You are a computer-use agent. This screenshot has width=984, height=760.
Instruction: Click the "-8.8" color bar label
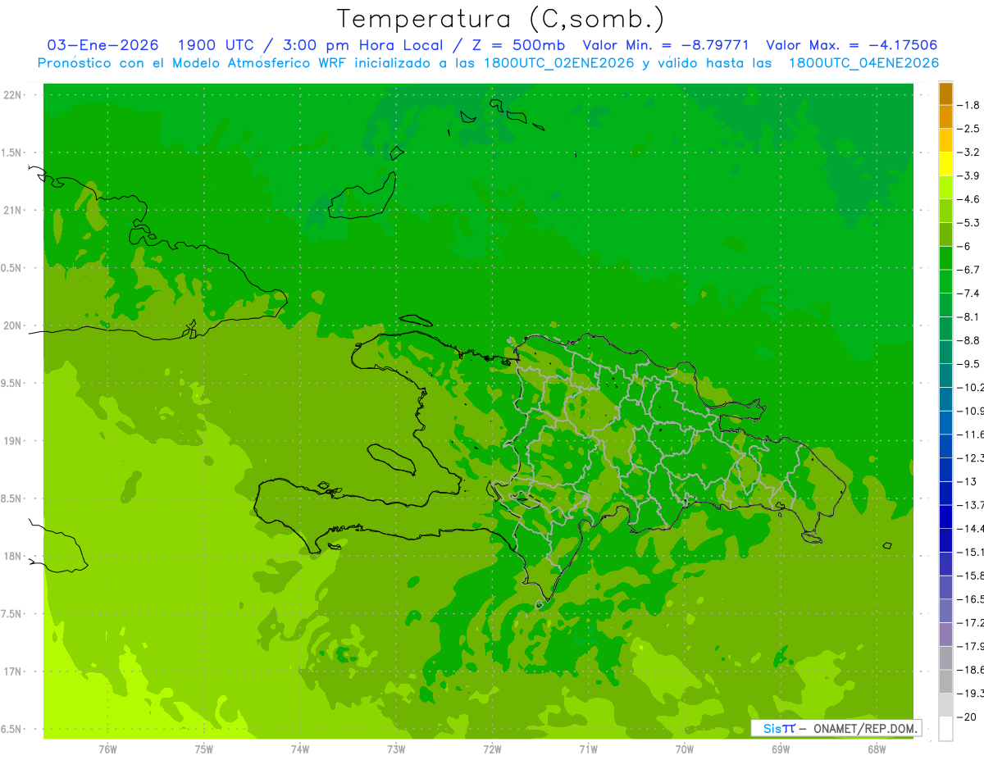tap(968, 340)
